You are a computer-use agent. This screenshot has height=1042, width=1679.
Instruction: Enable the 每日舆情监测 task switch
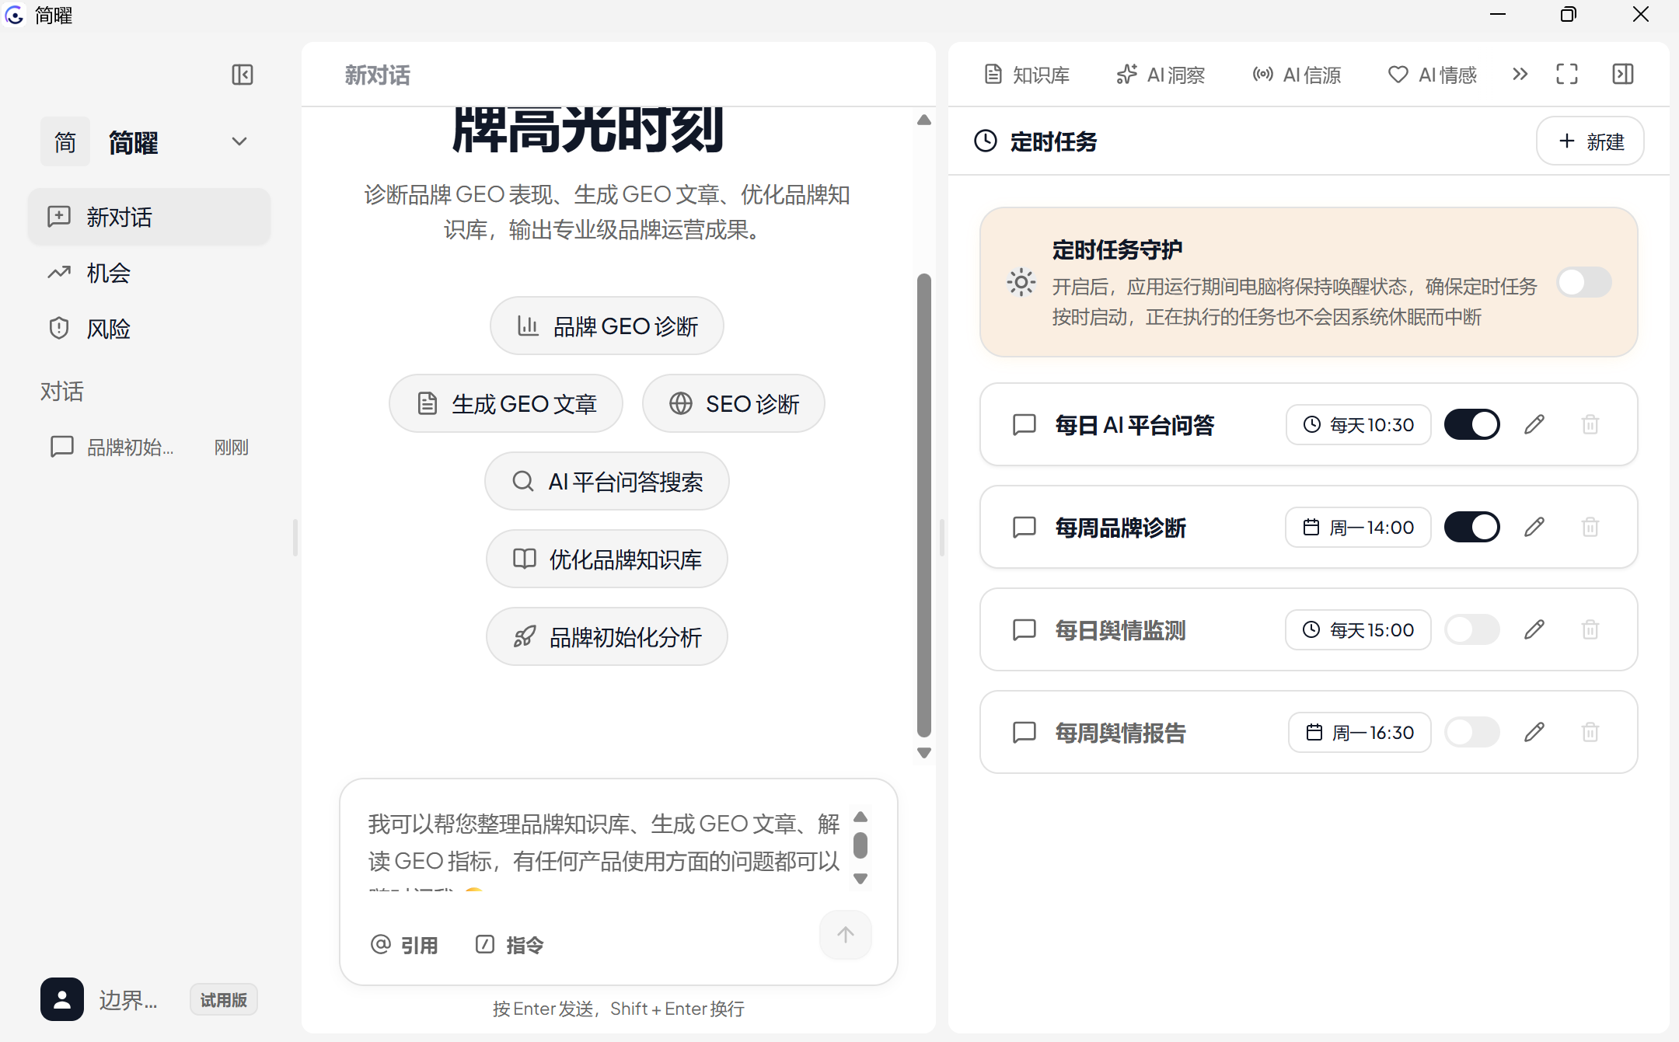(1472, 629)
